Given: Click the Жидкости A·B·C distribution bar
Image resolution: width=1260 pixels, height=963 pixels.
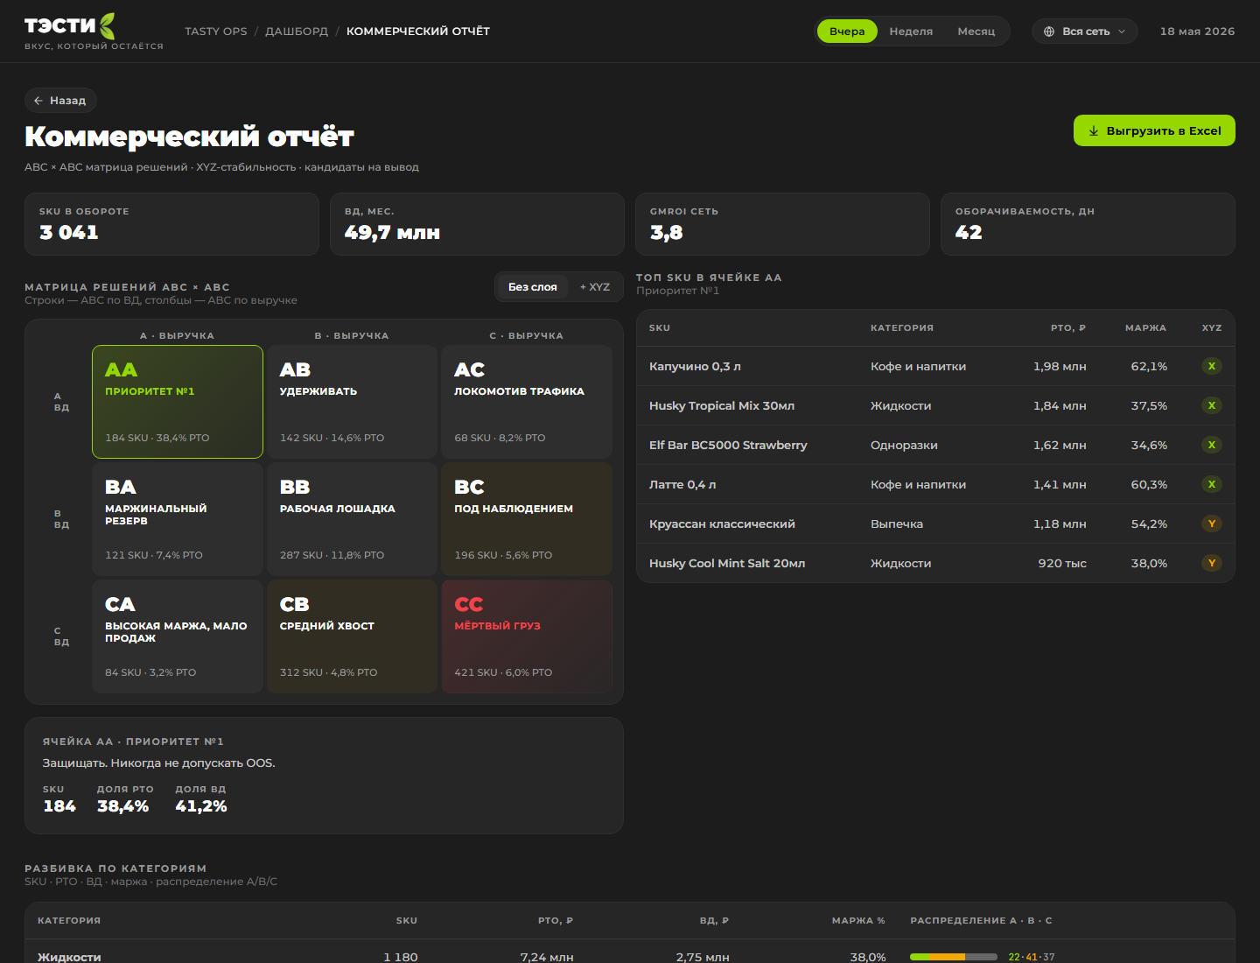Looking at the screenshot, I should coord(954,957).
